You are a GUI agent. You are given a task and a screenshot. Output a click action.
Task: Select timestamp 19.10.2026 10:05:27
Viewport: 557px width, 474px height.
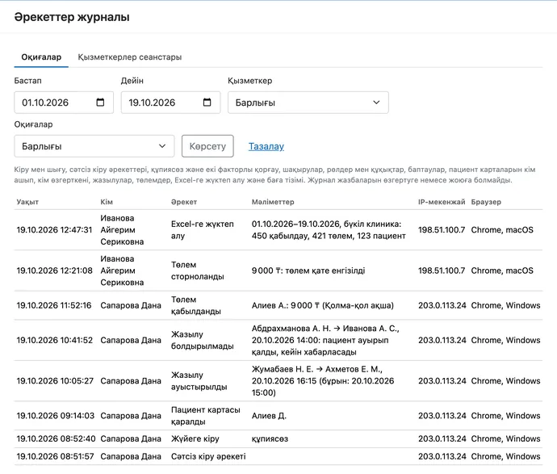tap(55, 381)
